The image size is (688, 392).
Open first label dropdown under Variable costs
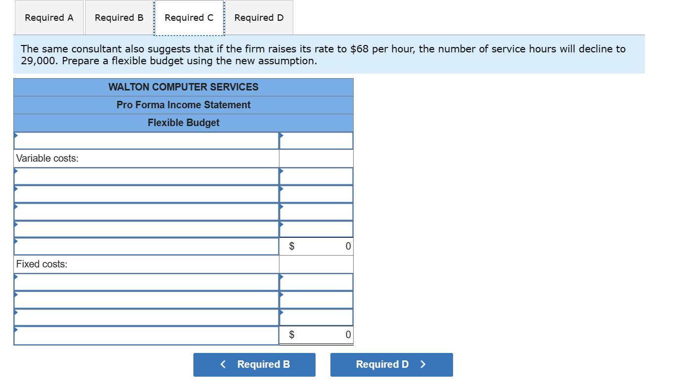[x=146, y=176]
